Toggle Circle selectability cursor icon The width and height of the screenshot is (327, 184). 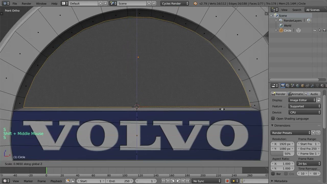click(320, 30)
